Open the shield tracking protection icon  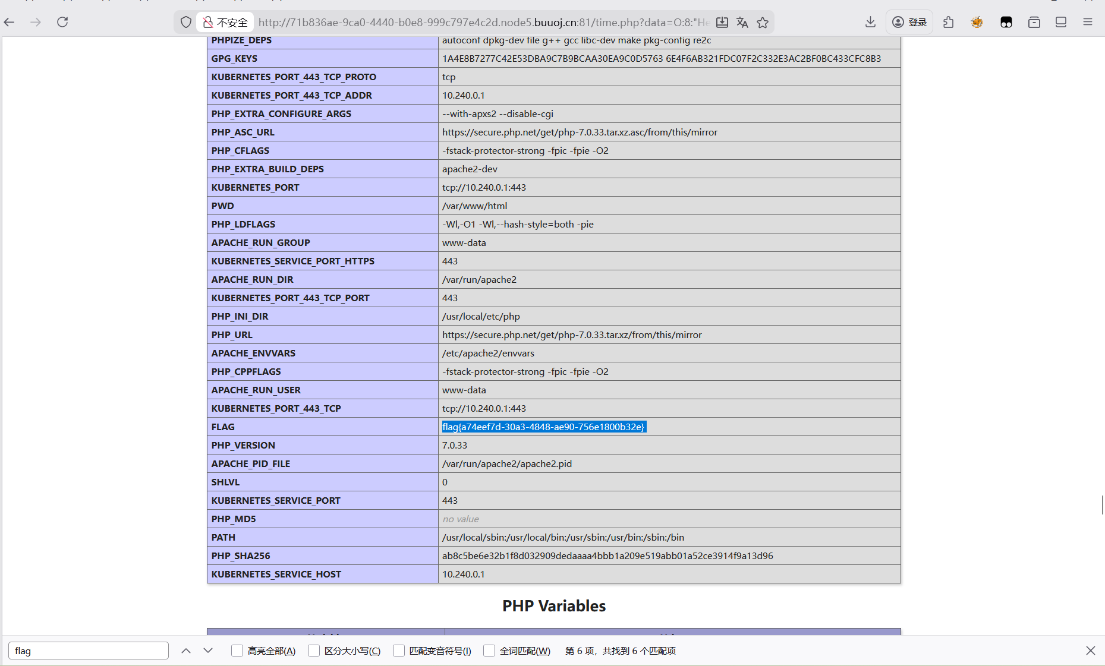click(x=186, y=22)
